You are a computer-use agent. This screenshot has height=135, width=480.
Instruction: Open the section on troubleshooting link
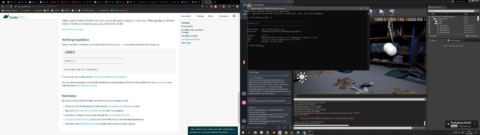pyautogui.click(x=110, y=77)
